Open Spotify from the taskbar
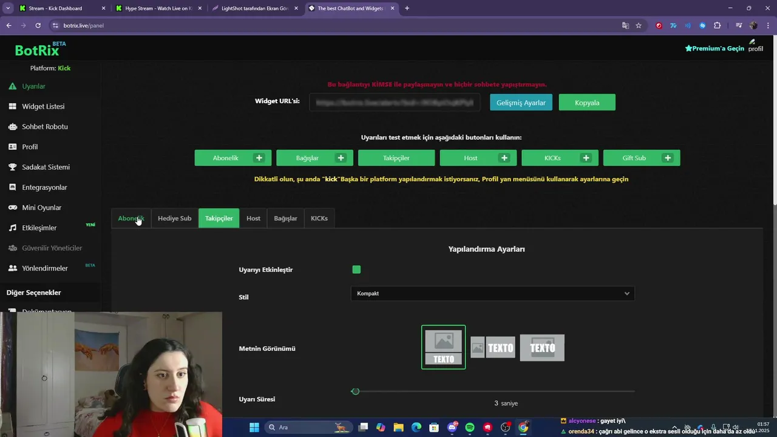Screen dimensions: 777x437 [470, 427]
